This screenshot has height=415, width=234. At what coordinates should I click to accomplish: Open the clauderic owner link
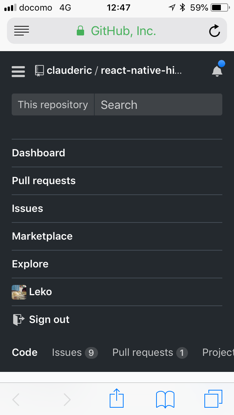[x=69, y=71]
